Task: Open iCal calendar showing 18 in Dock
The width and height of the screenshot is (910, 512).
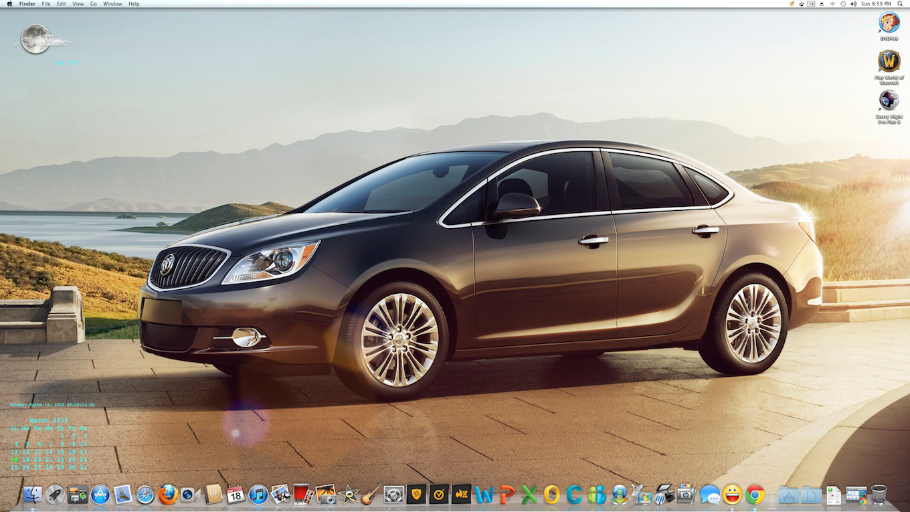Action: coord(236,495)
